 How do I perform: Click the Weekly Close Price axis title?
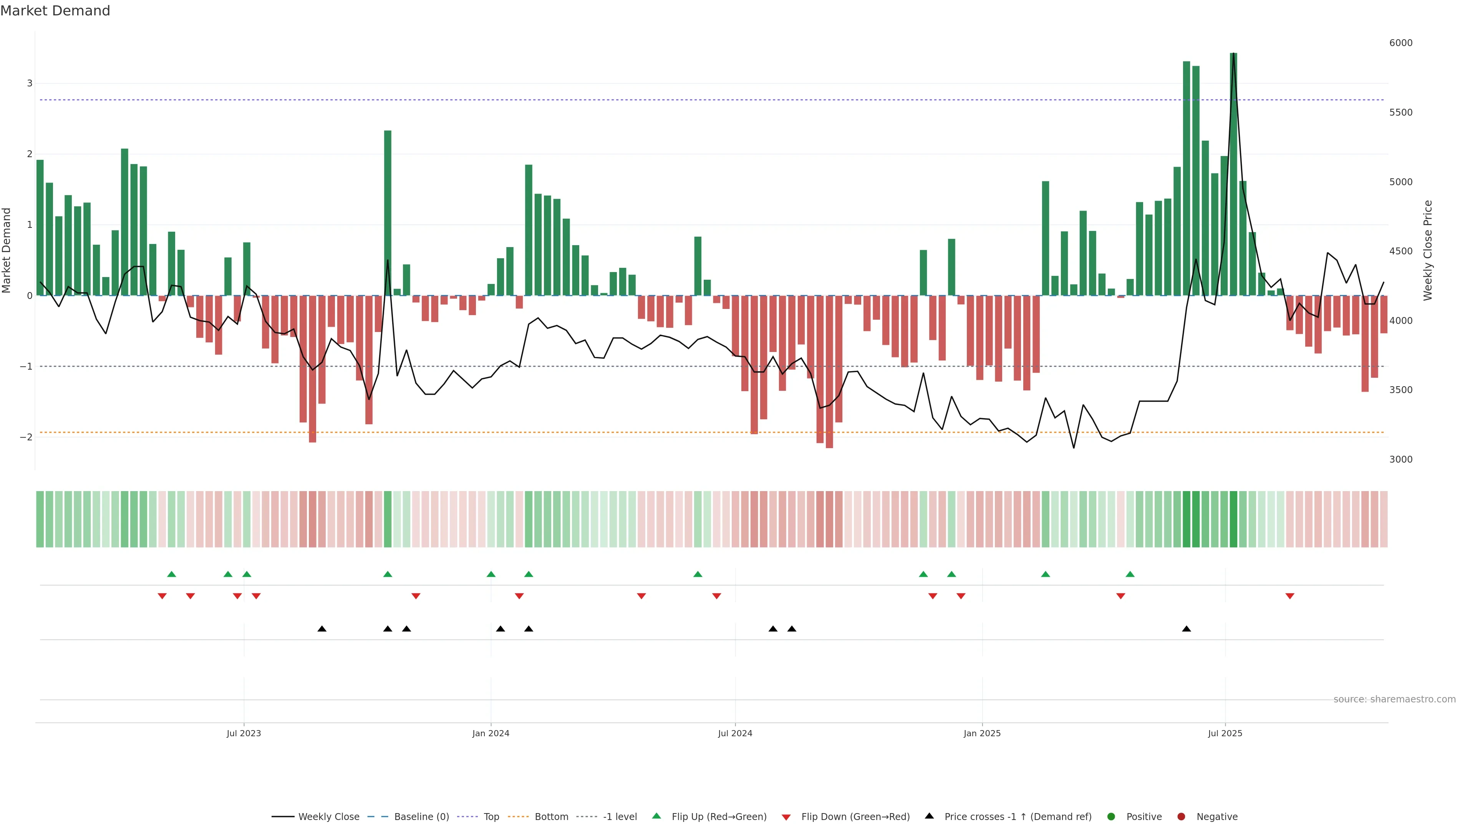[1428, 250]
